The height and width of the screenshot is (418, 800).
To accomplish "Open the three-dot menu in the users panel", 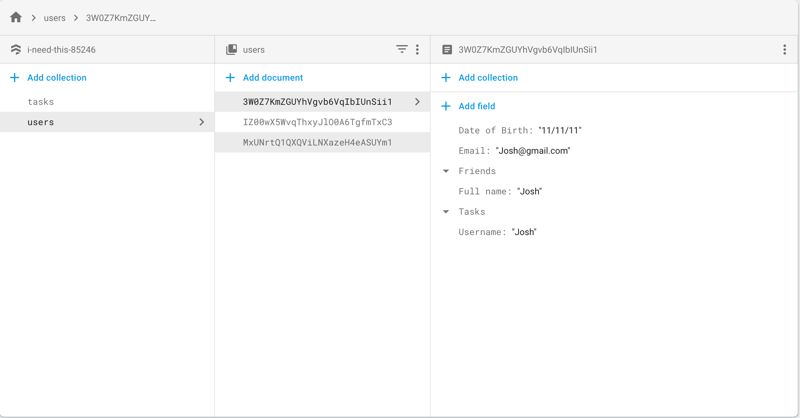I will [x=417, y=49].
